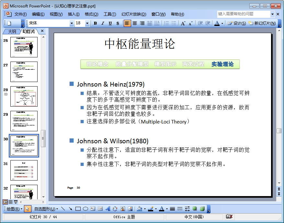The image size is (284, 223).
Task: Start slide show from current slide
Action: coord(16,202)
